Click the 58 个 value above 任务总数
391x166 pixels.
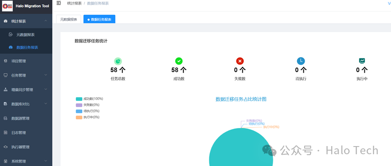point(118,70)
